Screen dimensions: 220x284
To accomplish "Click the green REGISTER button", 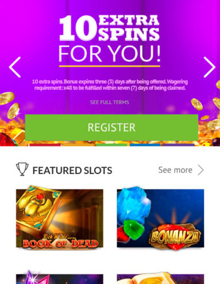I will 112,127.
